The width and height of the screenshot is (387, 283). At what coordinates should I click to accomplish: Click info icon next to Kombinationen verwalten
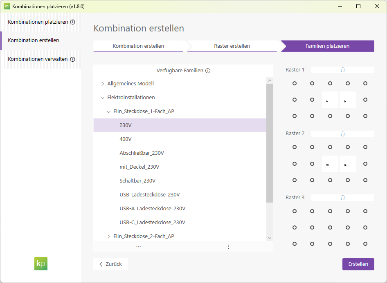pyautogui.click(x=72, y=59)
